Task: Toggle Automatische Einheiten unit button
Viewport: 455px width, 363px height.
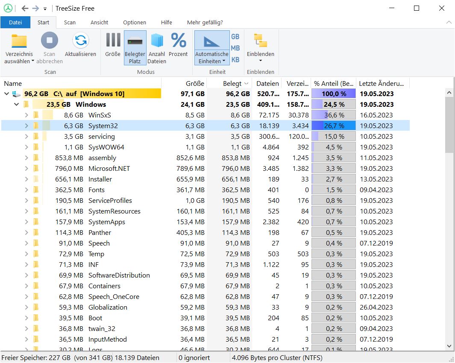Action: [x=212, y=48]
